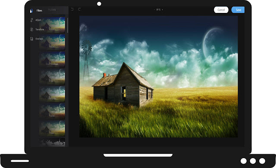
Task: Apply the Blues filter thumbnail
Action: (x=52, y=42)
